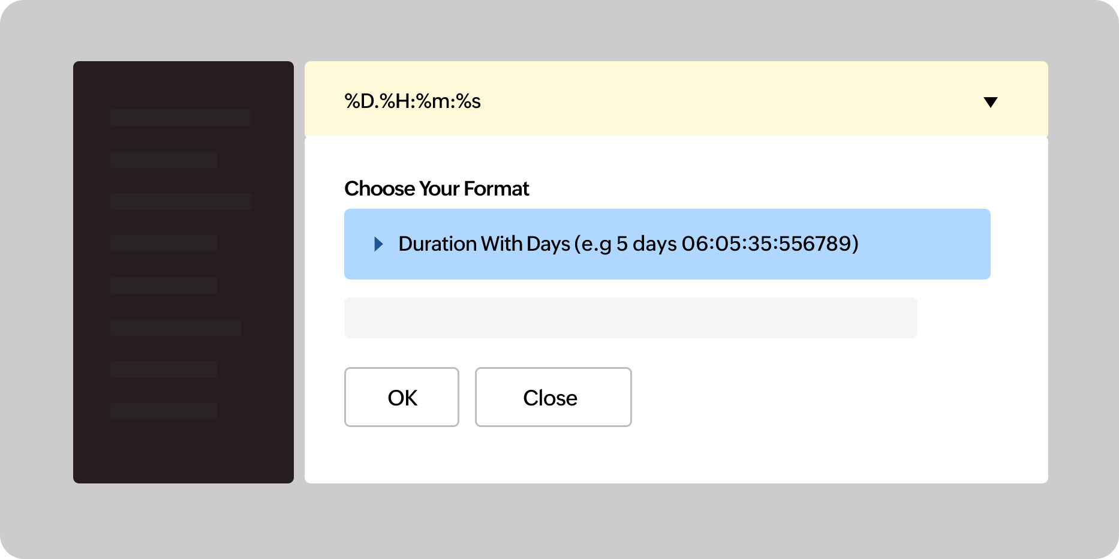Screen dimensions: 1119x559
Task: Open the format dropdown arrow
Action: [991, 102]
